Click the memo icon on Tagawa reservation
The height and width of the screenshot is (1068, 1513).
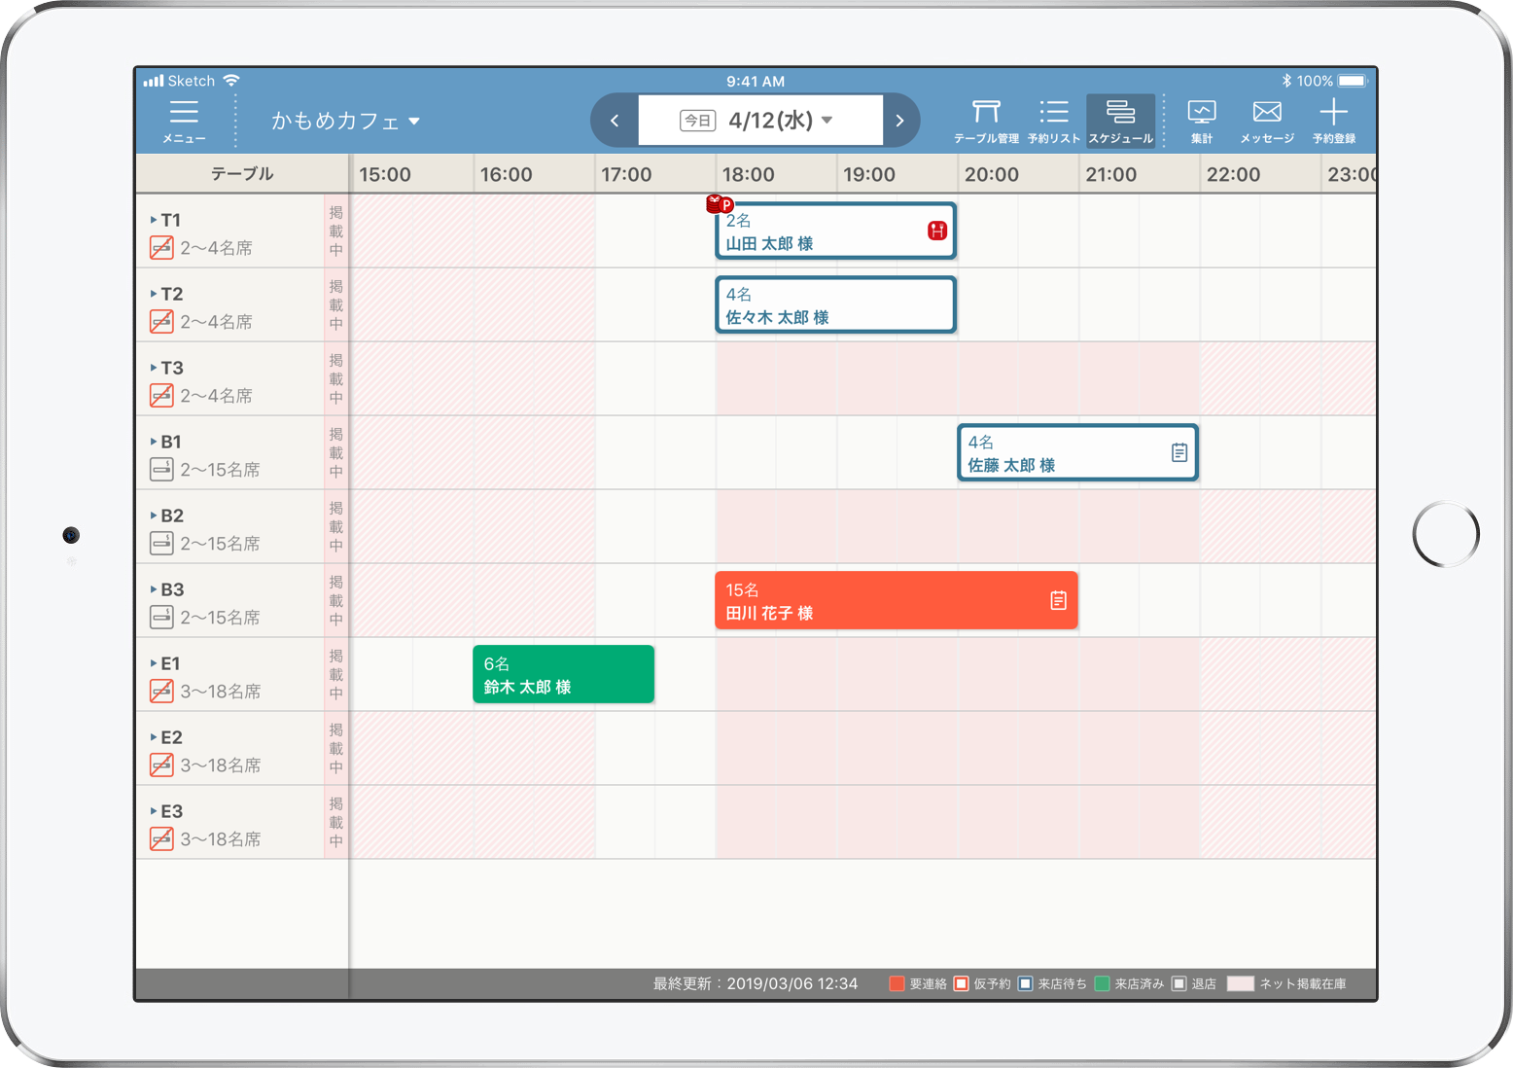coord(1058,600)
